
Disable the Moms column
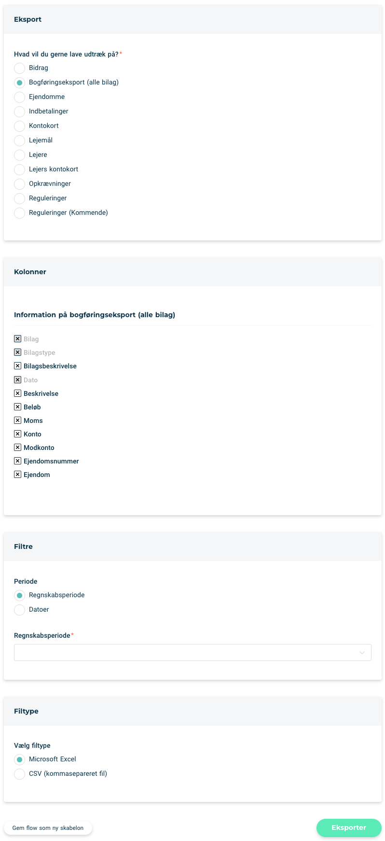[17, 420]
